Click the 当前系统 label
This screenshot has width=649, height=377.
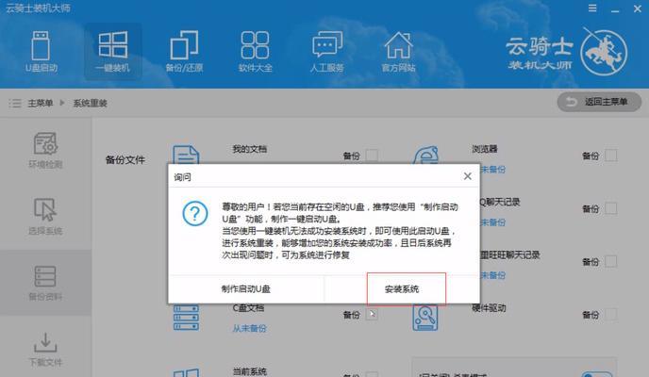[250, 371]
